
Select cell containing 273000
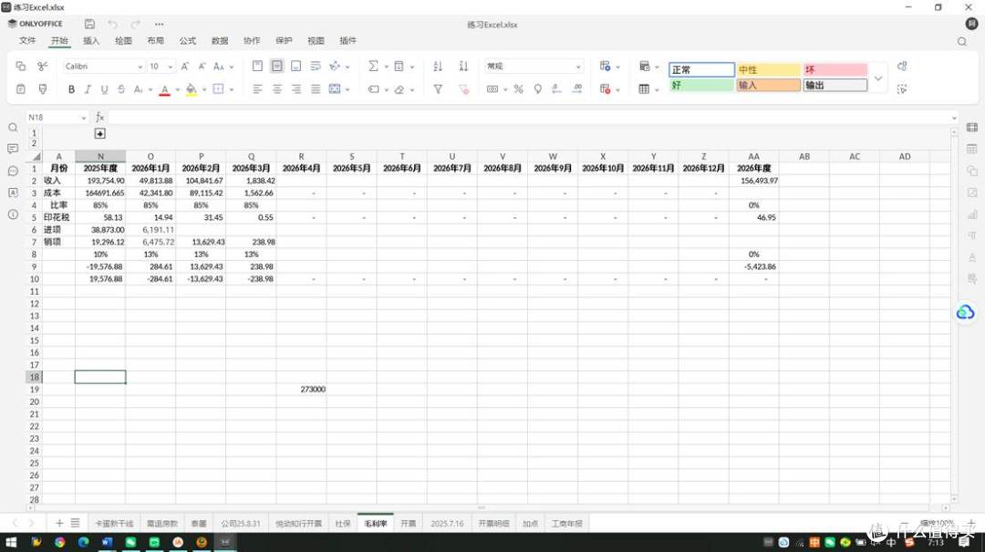[301, 390]
